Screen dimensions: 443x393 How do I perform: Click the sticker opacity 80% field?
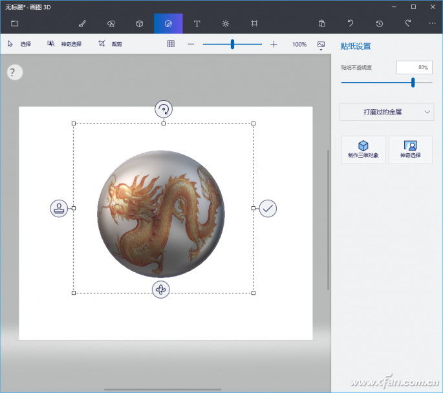pyautogui.click(x=414, y=67)
